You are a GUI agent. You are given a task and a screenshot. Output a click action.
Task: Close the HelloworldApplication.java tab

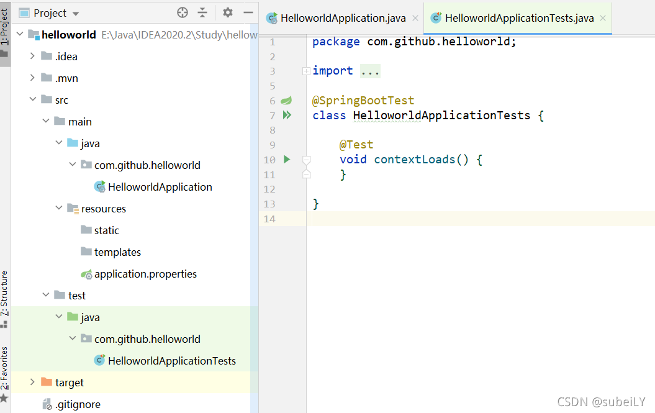[x=415, y=18]
